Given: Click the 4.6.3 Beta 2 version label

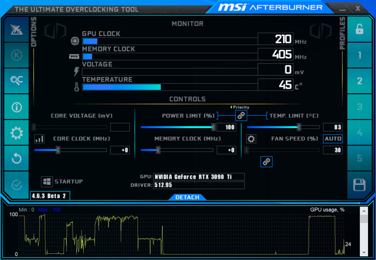Looking at the screenshot, I should coord(50,196).
